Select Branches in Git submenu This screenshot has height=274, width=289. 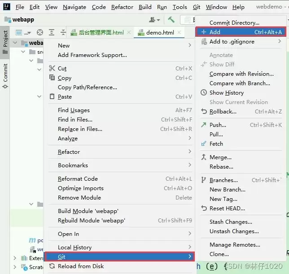point(241,180)
